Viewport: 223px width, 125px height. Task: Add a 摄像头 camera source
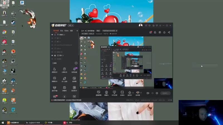pyautogui.click(x=106, y=93)
